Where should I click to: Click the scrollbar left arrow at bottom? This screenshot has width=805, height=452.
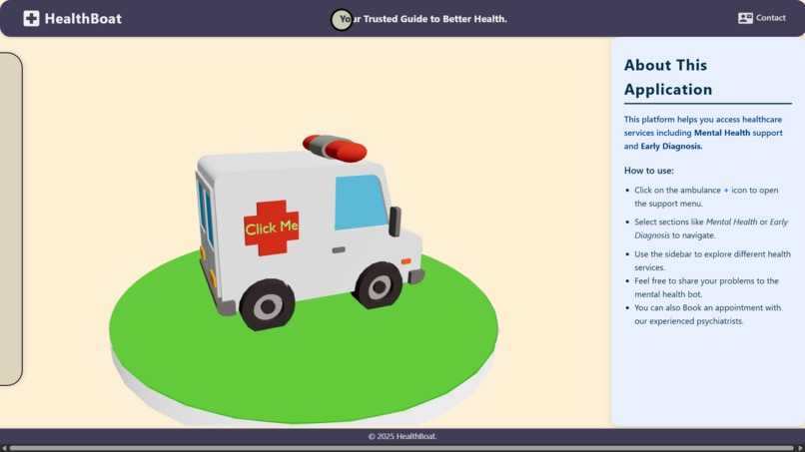pyautogui.click(x=4, y=448)
